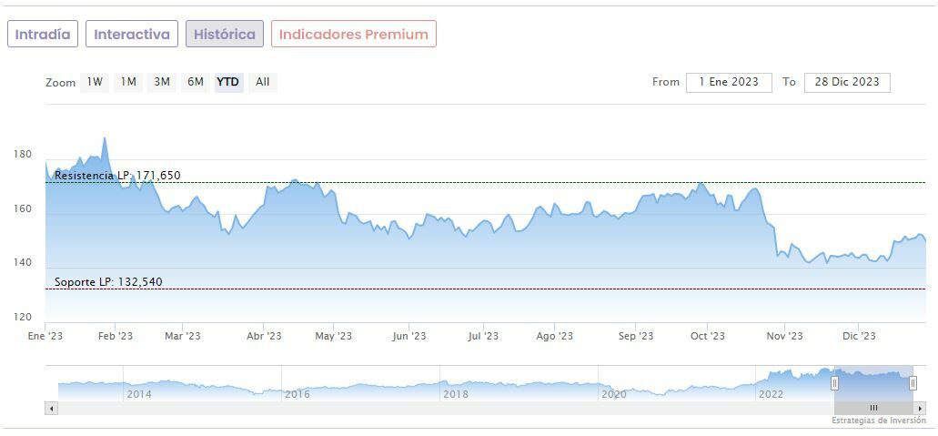Image resolution: width=938 pixels, height=436 pixels.
Task: Choose the 3M zoom range
Action: pyautogui.click(x=162, y=82)
